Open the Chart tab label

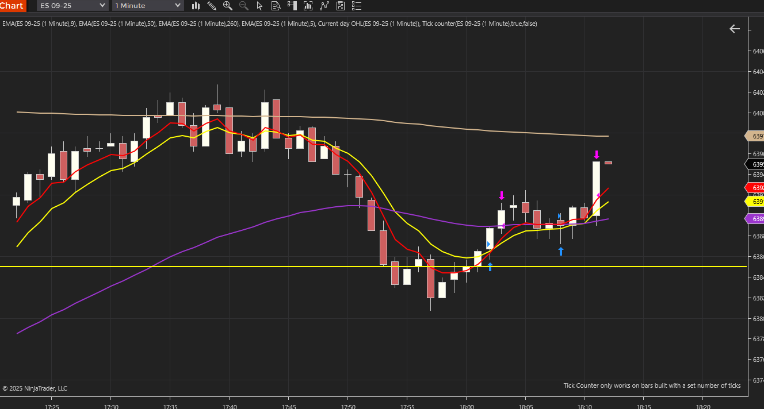13,6
